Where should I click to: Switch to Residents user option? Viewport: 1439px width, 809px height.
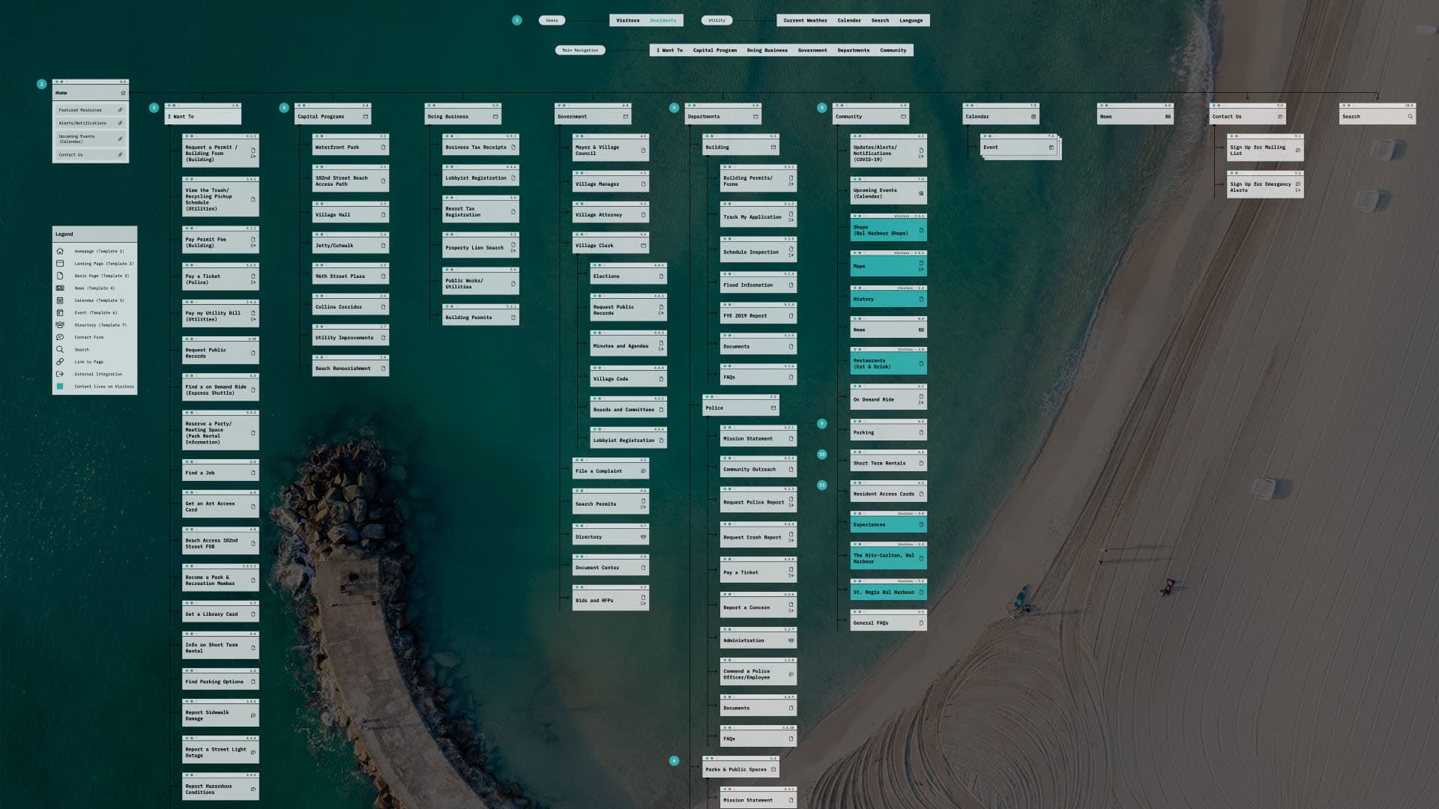[663, 21]
